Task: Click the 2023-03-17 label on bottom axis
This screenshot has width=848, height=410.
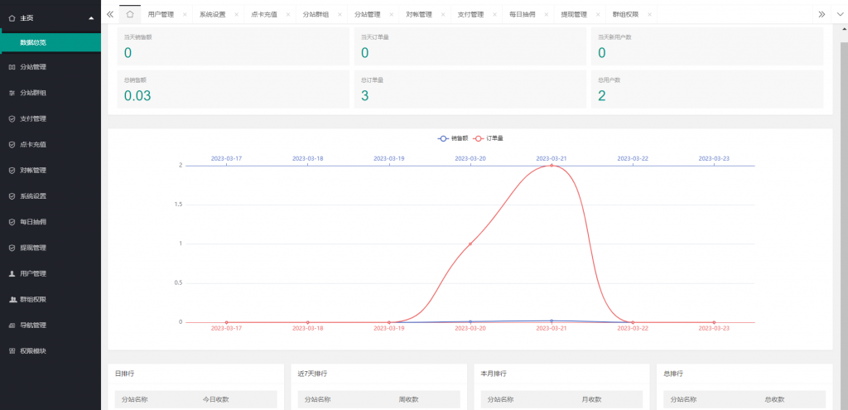Action: [x=226, y=329]
